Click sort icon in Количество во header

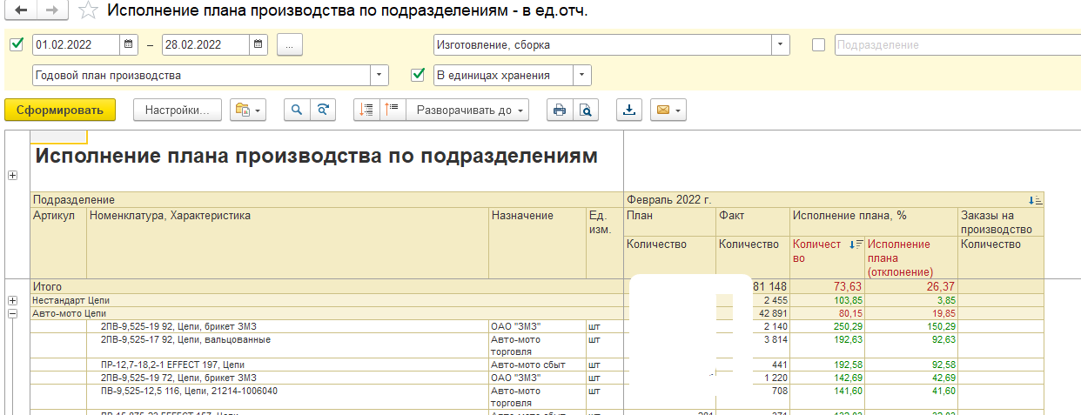tap(856, 244)
